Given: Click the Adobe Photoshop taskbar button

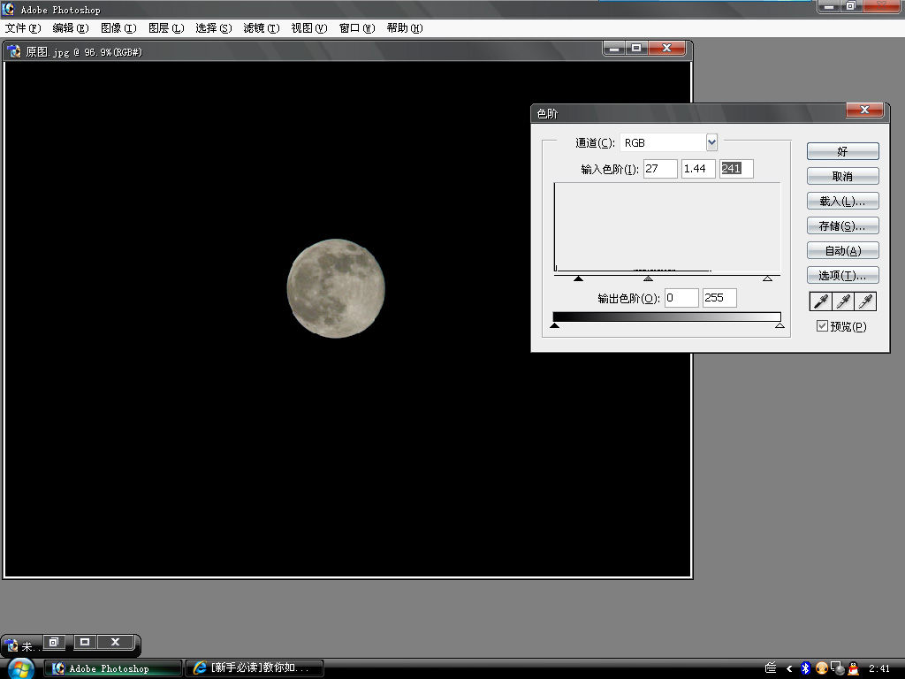Looking at the screenshot, I should [113, 668].
